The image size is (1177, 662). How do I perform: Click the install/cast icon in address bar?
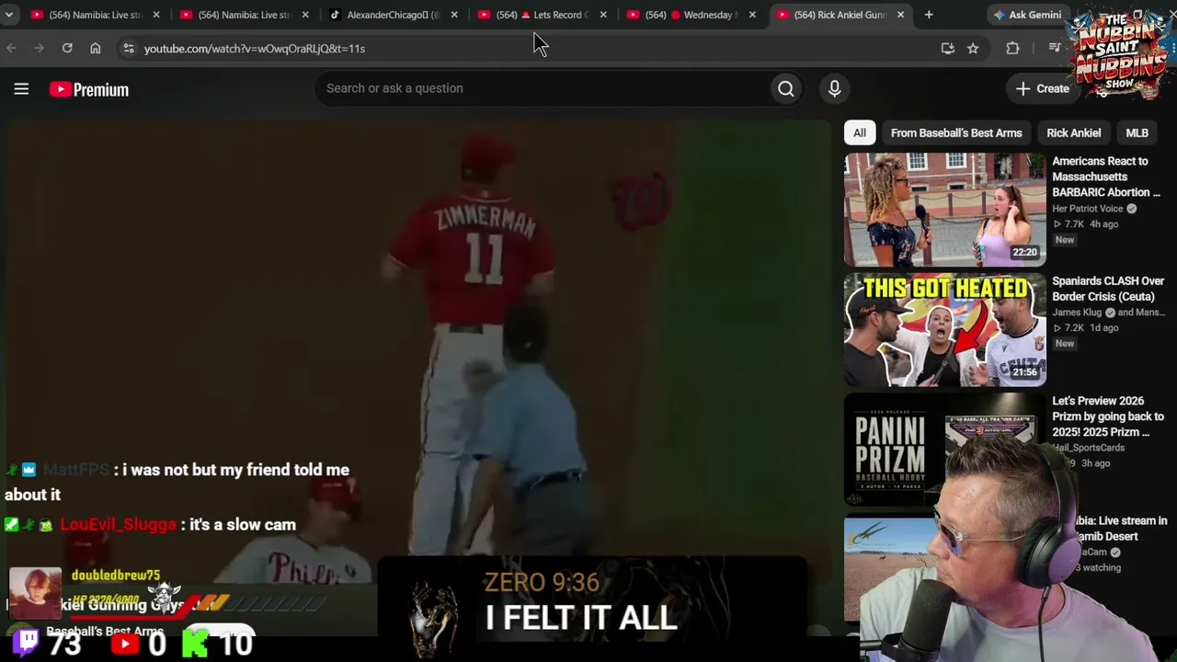tap(947, 48)
